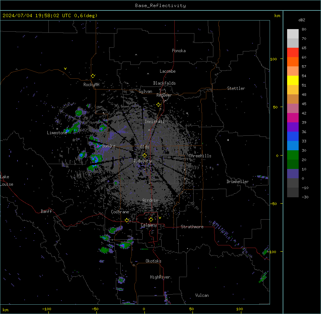
Task: Click the -30 value on the dBZ legend
Action: [305, 197]
